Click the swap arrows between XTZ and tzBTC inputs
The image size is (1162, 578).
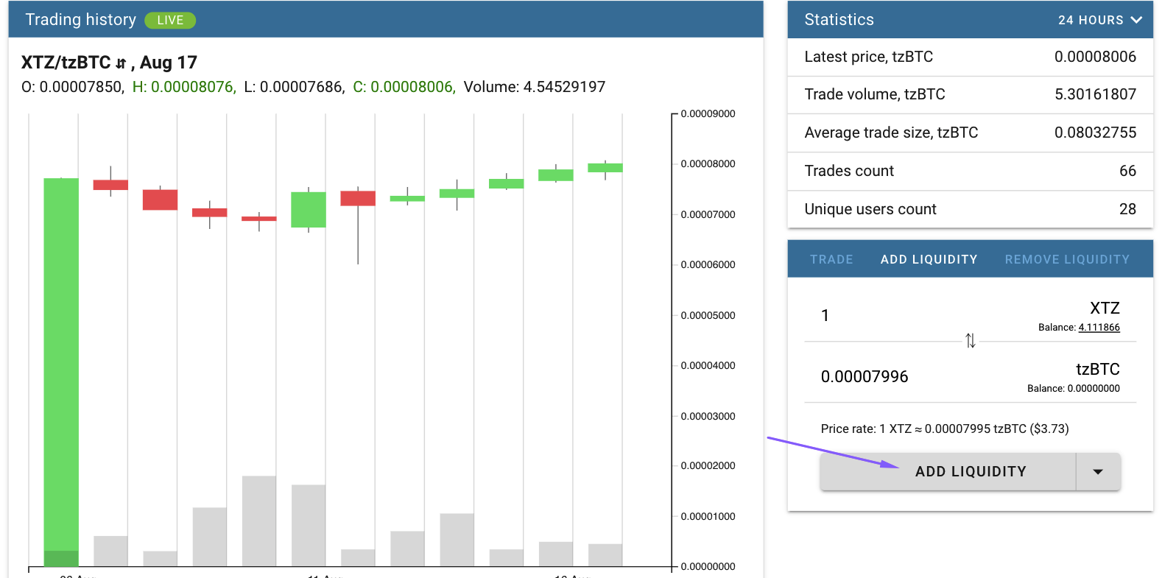click(971, 340)
